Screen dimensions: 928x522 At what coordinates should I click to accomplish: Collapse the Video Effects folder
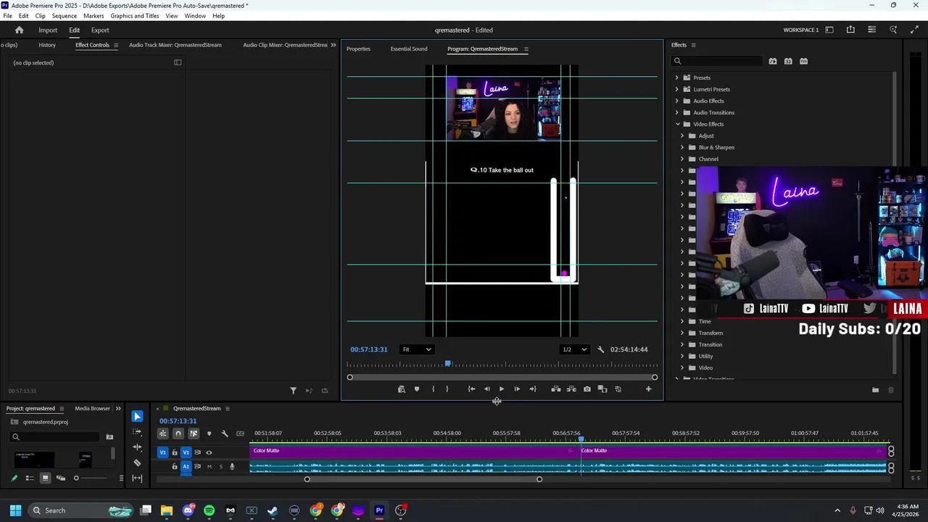pos(677,124)
